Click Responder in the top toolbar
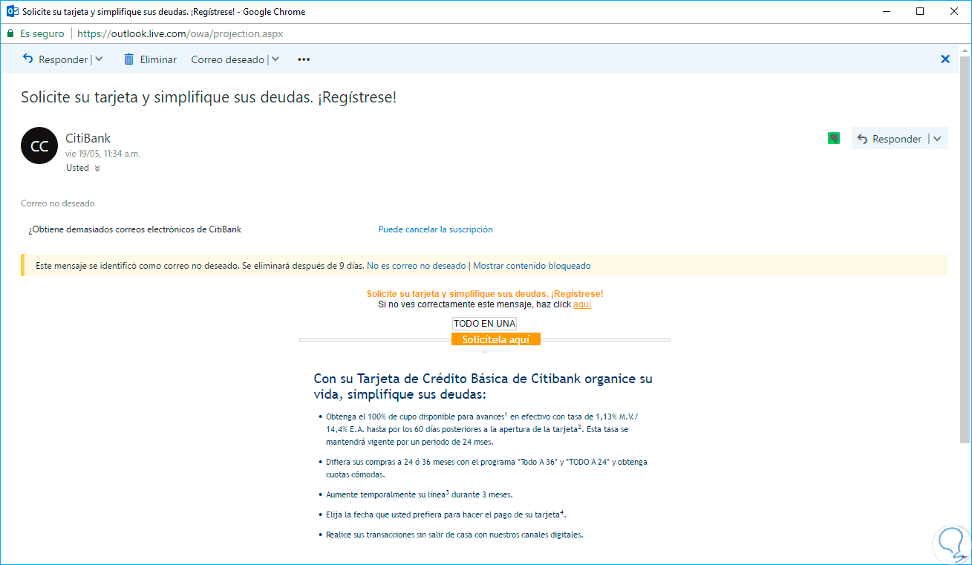The width and height of the screenshot is (972, 565). click(56, 59)
